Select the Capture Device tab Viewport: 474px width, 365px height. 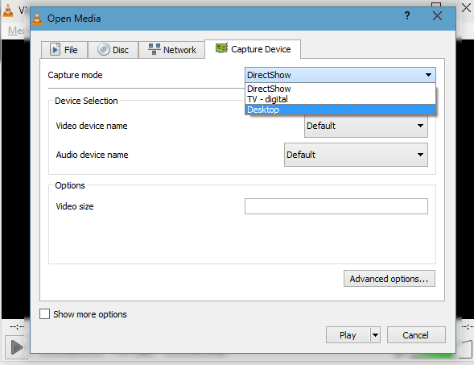(x=253, y=49)
